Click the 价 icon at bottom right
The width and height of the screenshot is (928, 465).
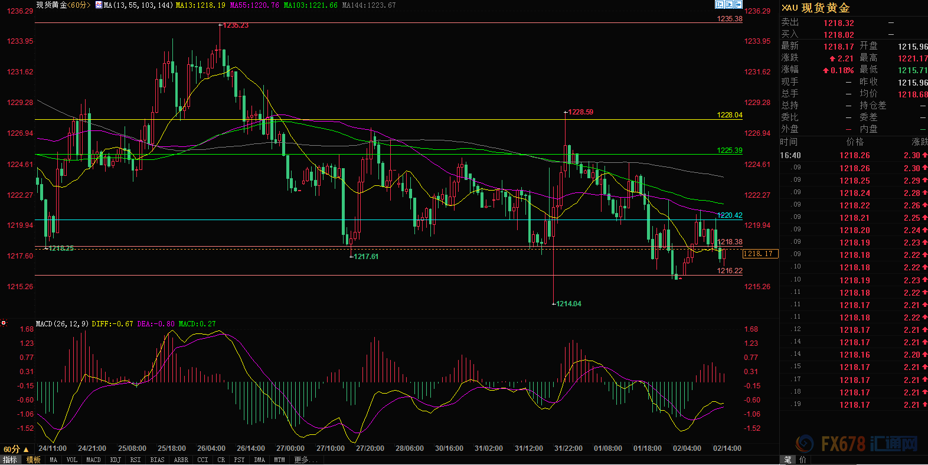tap(802, 460)
